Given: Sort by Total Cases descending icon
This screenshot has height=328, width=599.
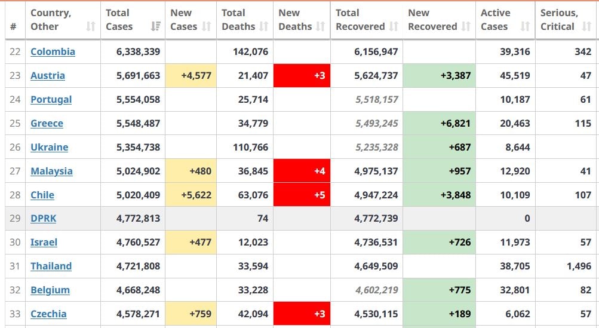Looking at the screenshot, I should pyautogui.click(x=155, y=26).
